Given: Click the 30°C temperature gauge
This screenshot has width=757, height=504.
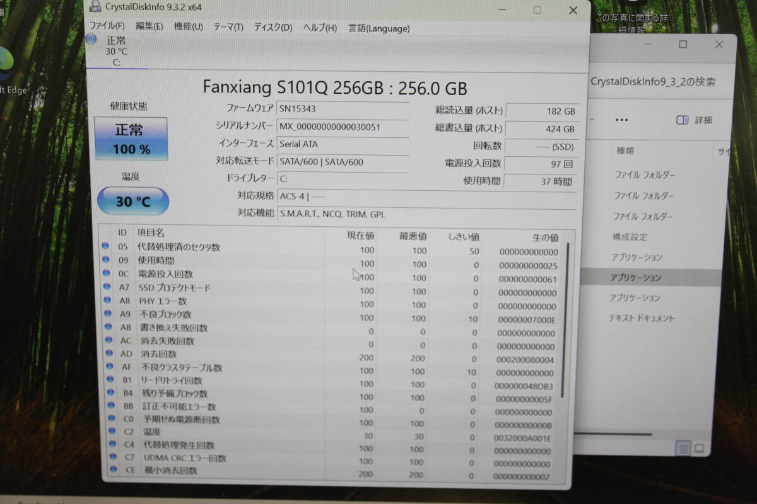Looking at the screenshot, I should [132, 201].
